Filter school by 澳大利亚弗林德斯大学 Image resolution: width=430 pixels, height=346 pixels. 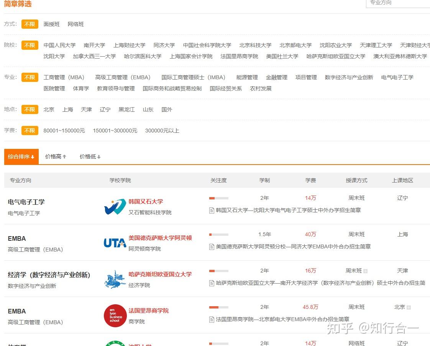pos(400,56)
